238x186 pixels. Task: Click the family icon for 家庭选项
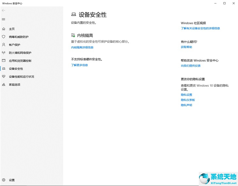(4, 85)
